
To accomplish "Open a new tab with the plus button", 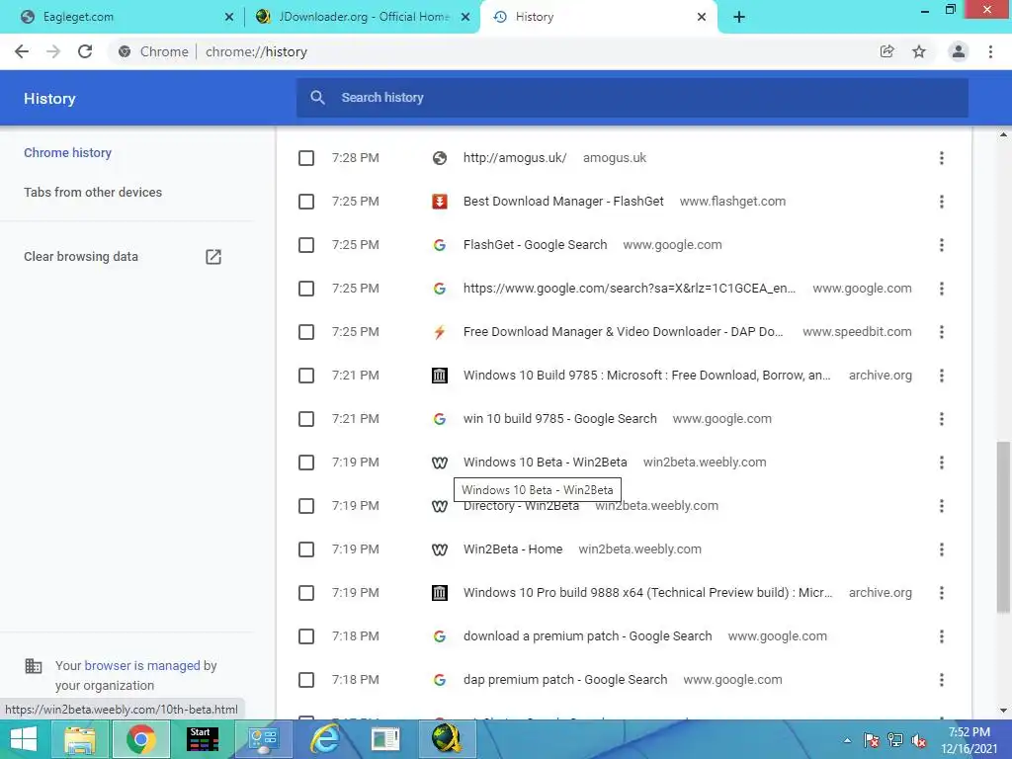I will coord(739,18).
